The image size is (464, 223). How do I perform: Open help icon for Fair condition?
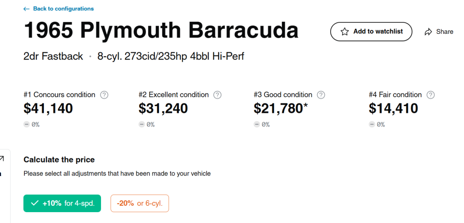[431, 95]
